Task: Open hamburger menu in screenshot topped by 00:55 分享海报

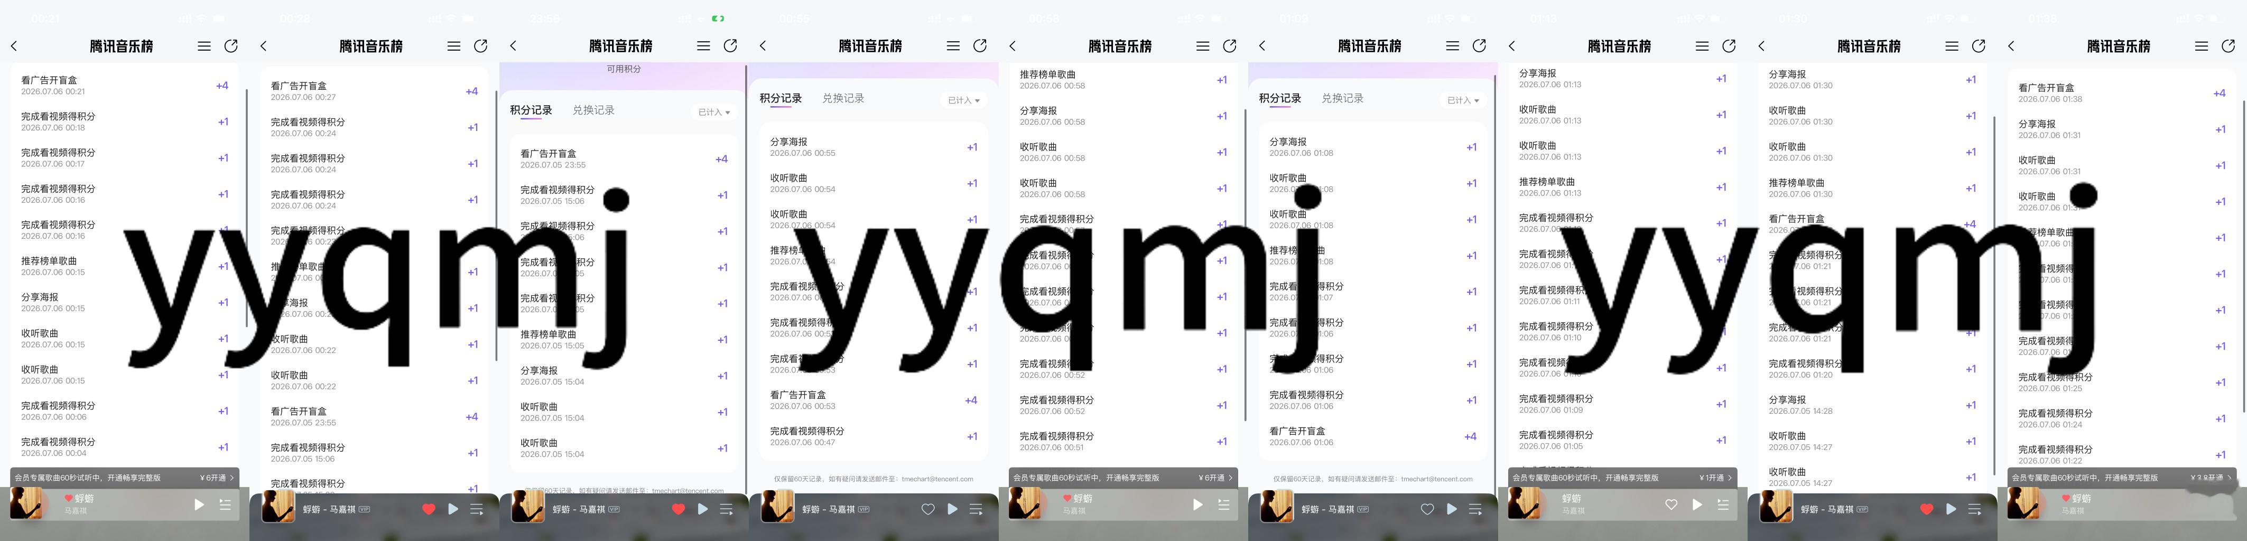Action: click(952, 46)
